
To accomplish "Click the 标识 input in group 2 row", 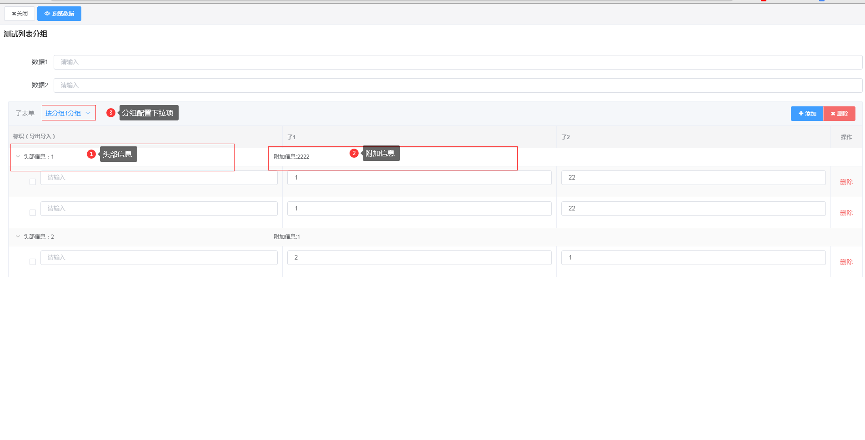I will click(x=159, y=258).
